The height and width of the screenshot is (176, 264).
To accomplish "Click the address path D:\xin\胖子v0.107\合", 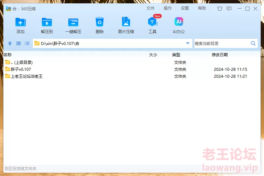I will pos(60,44).
